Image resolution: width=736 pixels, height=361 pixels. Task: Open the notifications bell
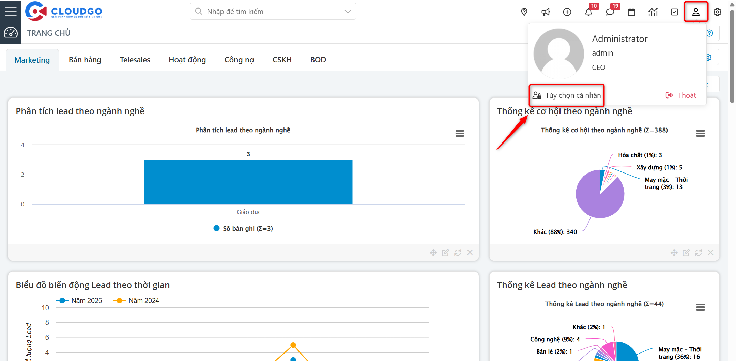coord(588,12)
